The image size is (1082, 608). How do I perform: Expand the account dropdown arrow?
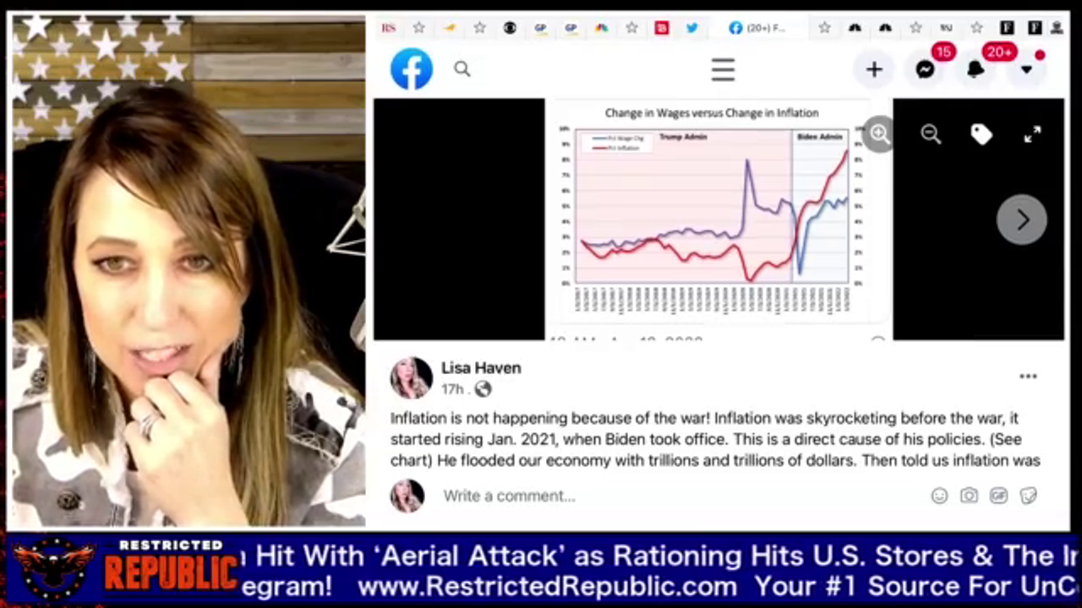[x=1026, y=70]
